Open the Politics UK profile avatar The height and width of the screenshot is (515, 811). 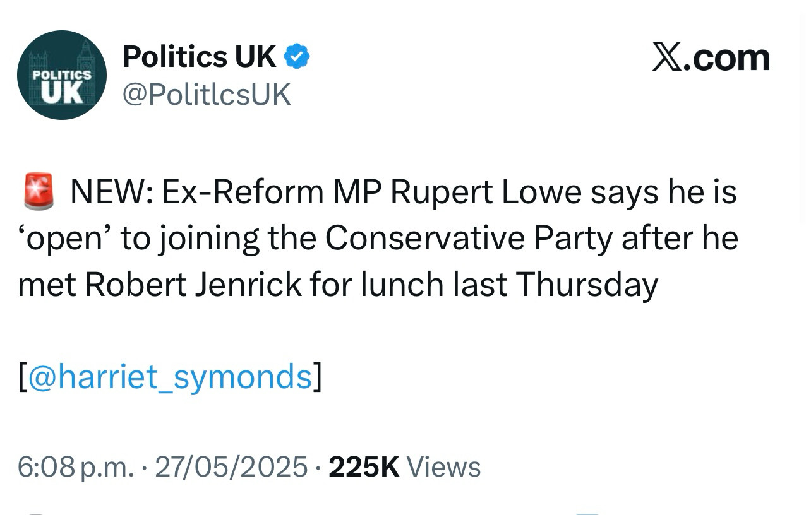point(62,75)
